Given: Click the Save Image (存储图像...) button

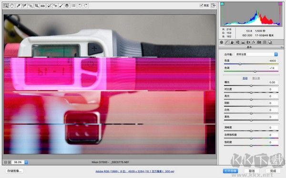Looking at the screenshot, I should coord(14,171).
